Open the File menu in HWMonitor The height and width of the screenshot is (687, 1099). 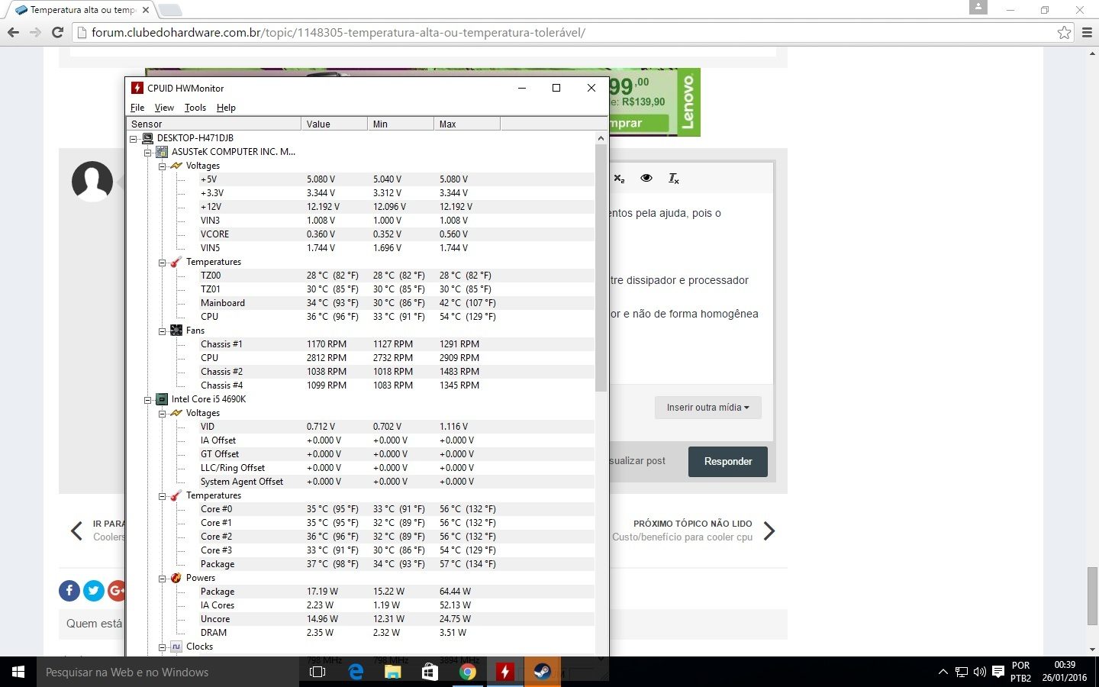pyautogui.click(x=137, y=108)
